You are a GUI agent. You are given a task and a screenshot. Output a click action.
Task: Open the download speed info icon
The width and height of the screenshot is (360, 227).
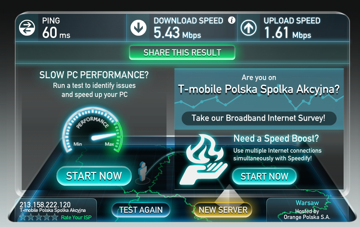232,20
